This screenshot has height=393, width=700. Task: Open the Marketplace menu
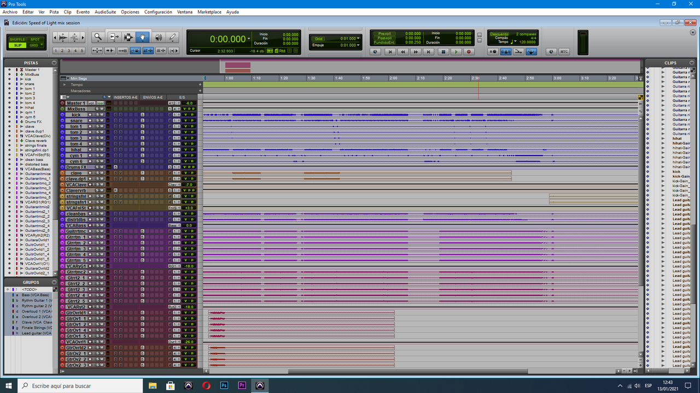[209, 11]
